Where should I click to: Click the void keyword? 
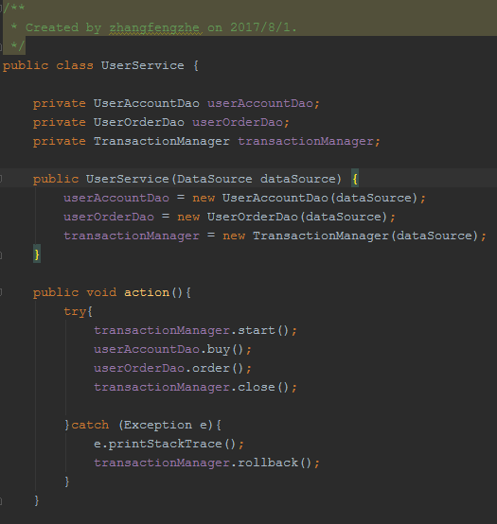tap(101, 293)
